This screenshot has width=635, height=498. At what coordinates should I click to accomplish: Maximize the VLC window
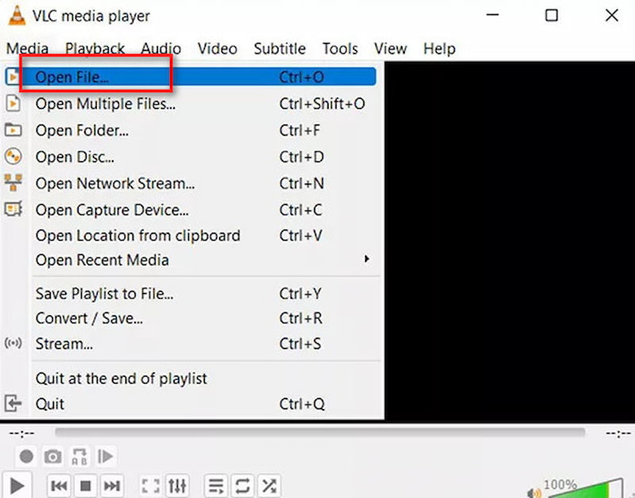pyautogui.click(x=552, y=15)
